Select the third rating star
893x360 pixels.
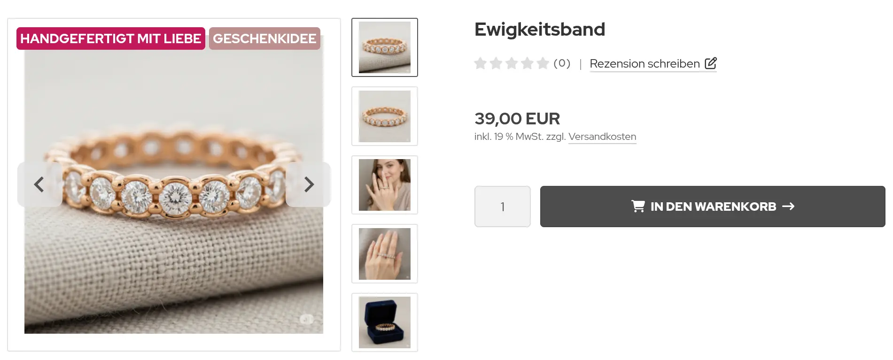point(512,63)
